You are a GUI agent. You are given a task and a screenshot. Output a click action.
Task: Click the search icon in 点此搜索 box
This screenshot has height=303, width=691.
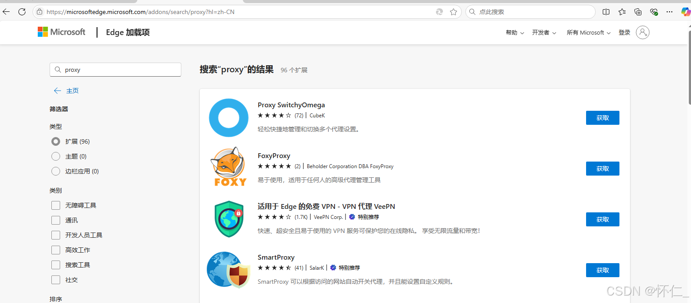coord(472,12)
